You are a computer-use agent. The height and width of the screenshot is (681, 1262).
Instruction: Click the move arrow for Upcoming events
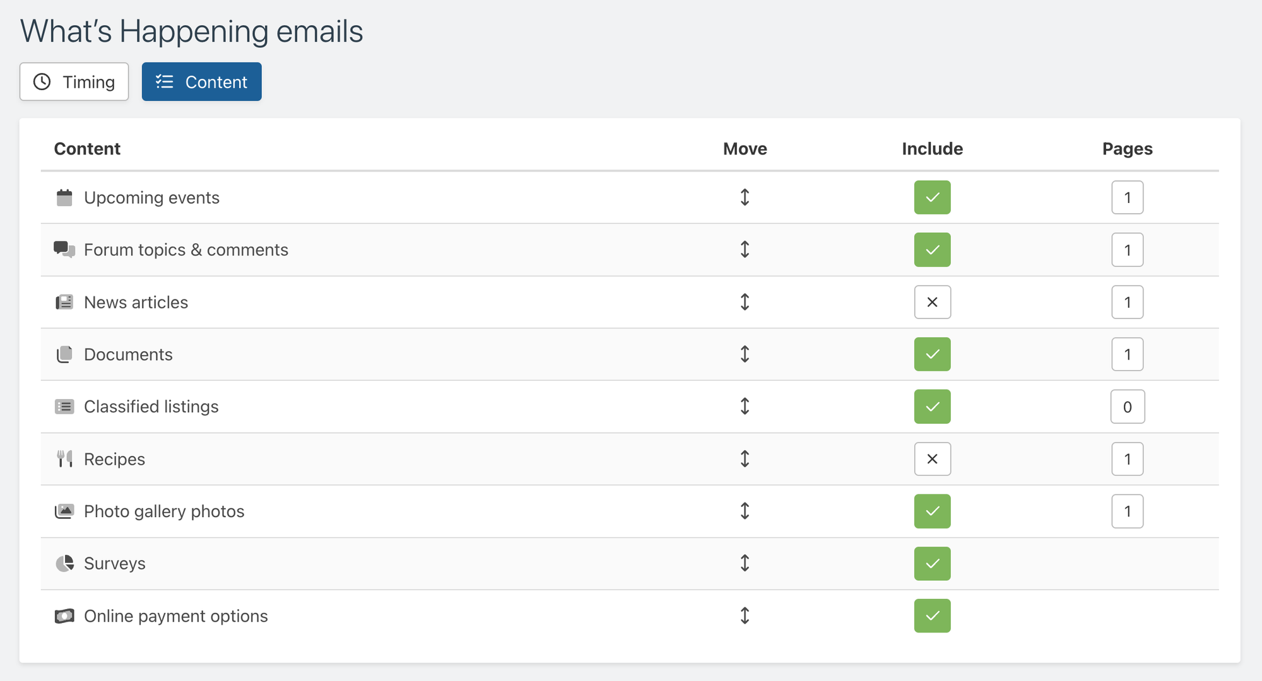click(745, 197)
